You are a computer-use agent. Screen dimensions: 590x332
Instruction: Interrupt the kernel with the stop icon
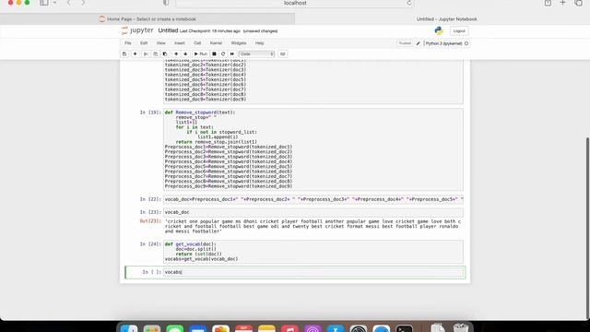[x=214, y=53]
